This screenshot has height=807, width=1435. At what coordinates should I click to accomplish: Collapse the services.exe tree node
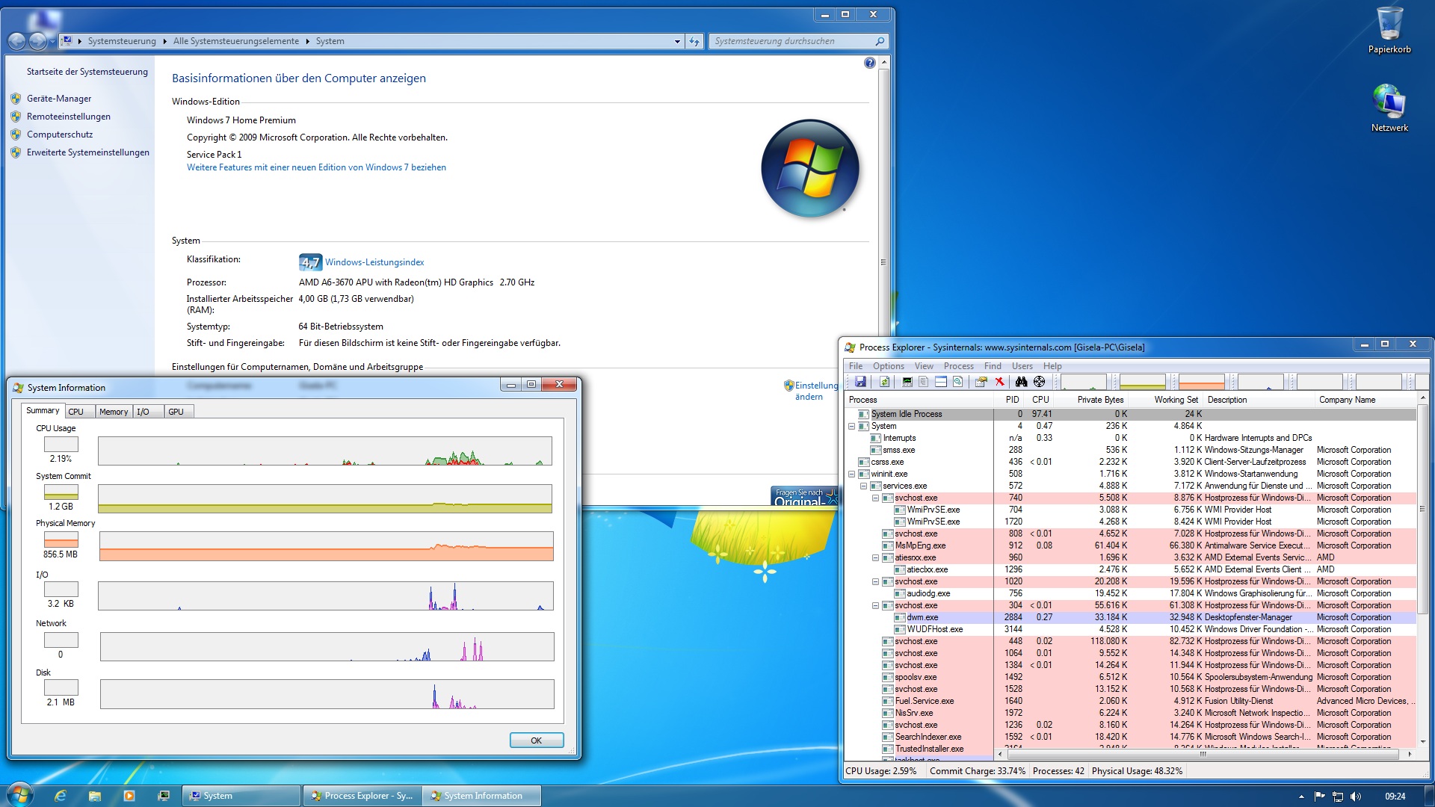[x=863, y=486]
